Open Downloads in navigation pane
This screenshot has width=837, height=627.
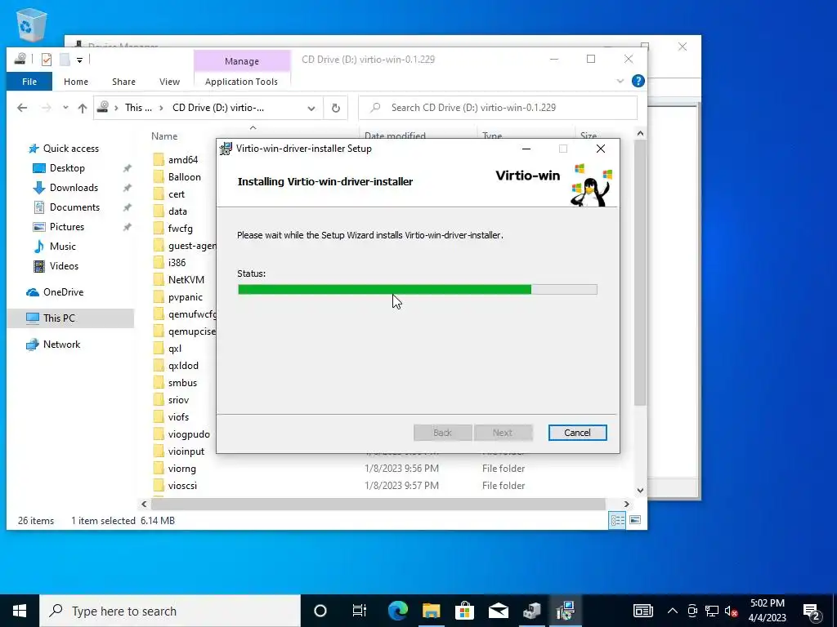point(74,188)
